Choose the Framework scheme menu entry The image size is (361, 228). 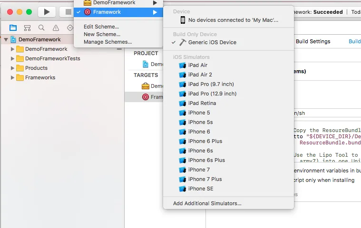tap(118, 12)
